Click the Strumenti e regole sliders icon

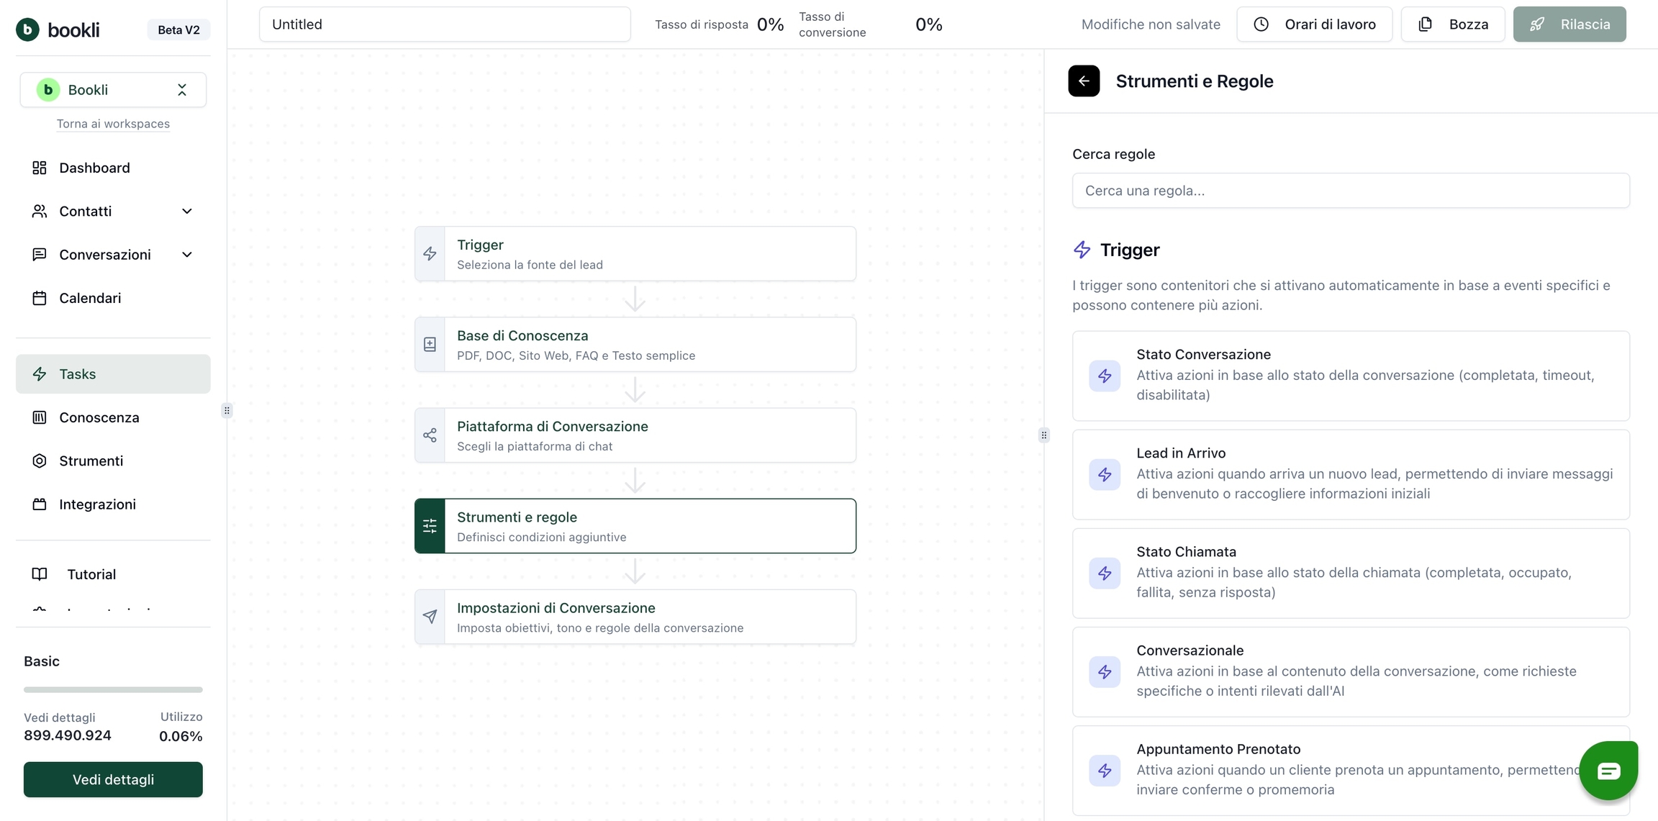pos(430,526)
